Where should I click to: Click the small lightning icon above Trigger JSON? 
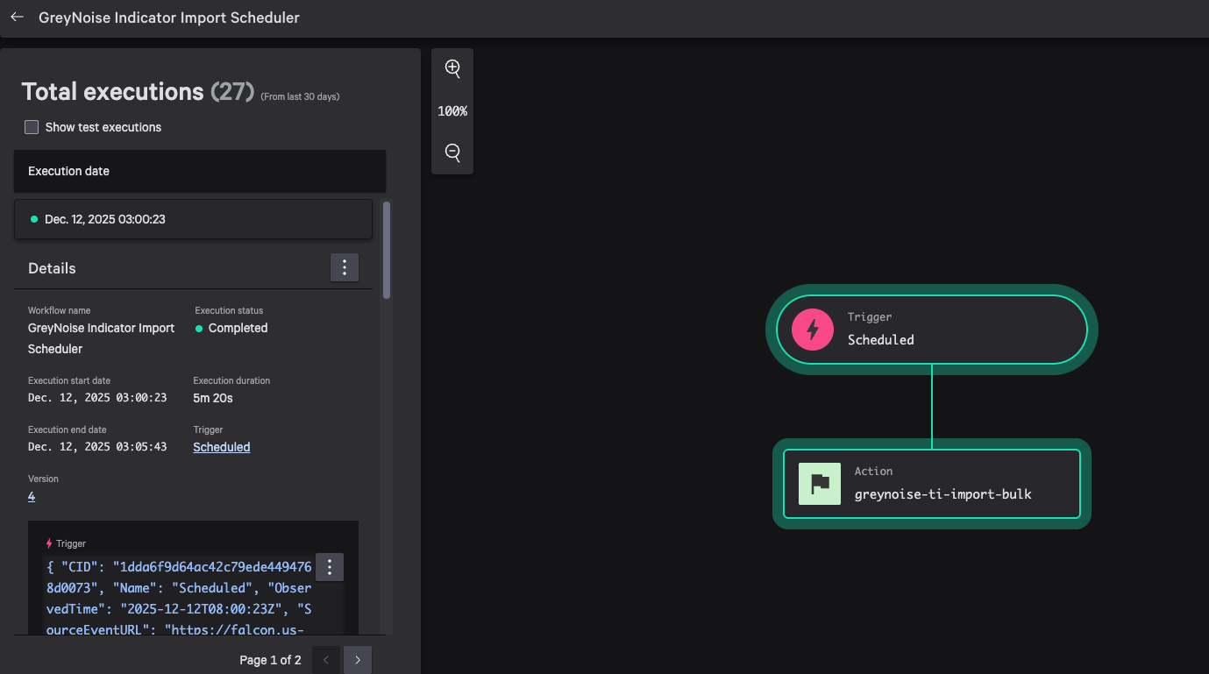49,543
